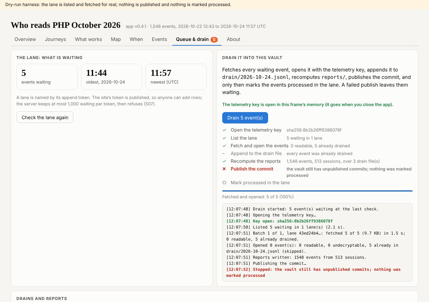Open the Overview tab
Viewport: 429px width, 302px height.
(25, 39)
